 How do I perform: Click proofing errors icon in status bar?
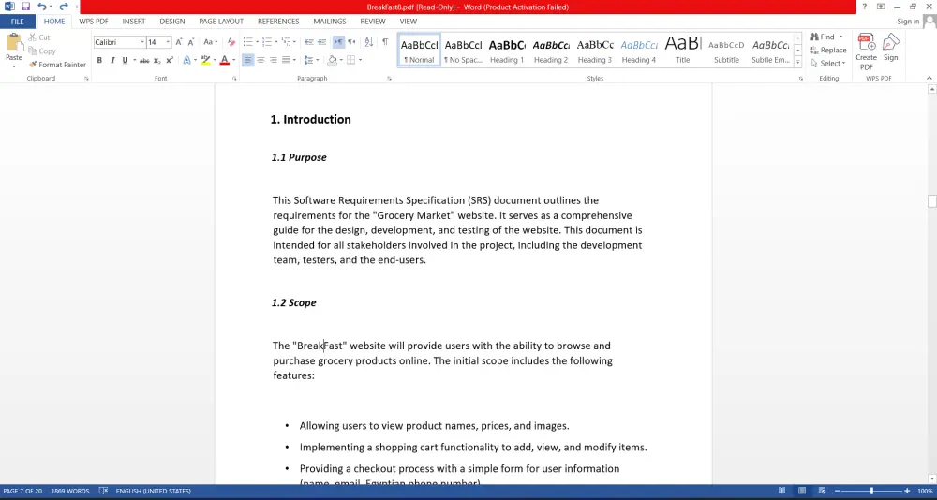103,491
